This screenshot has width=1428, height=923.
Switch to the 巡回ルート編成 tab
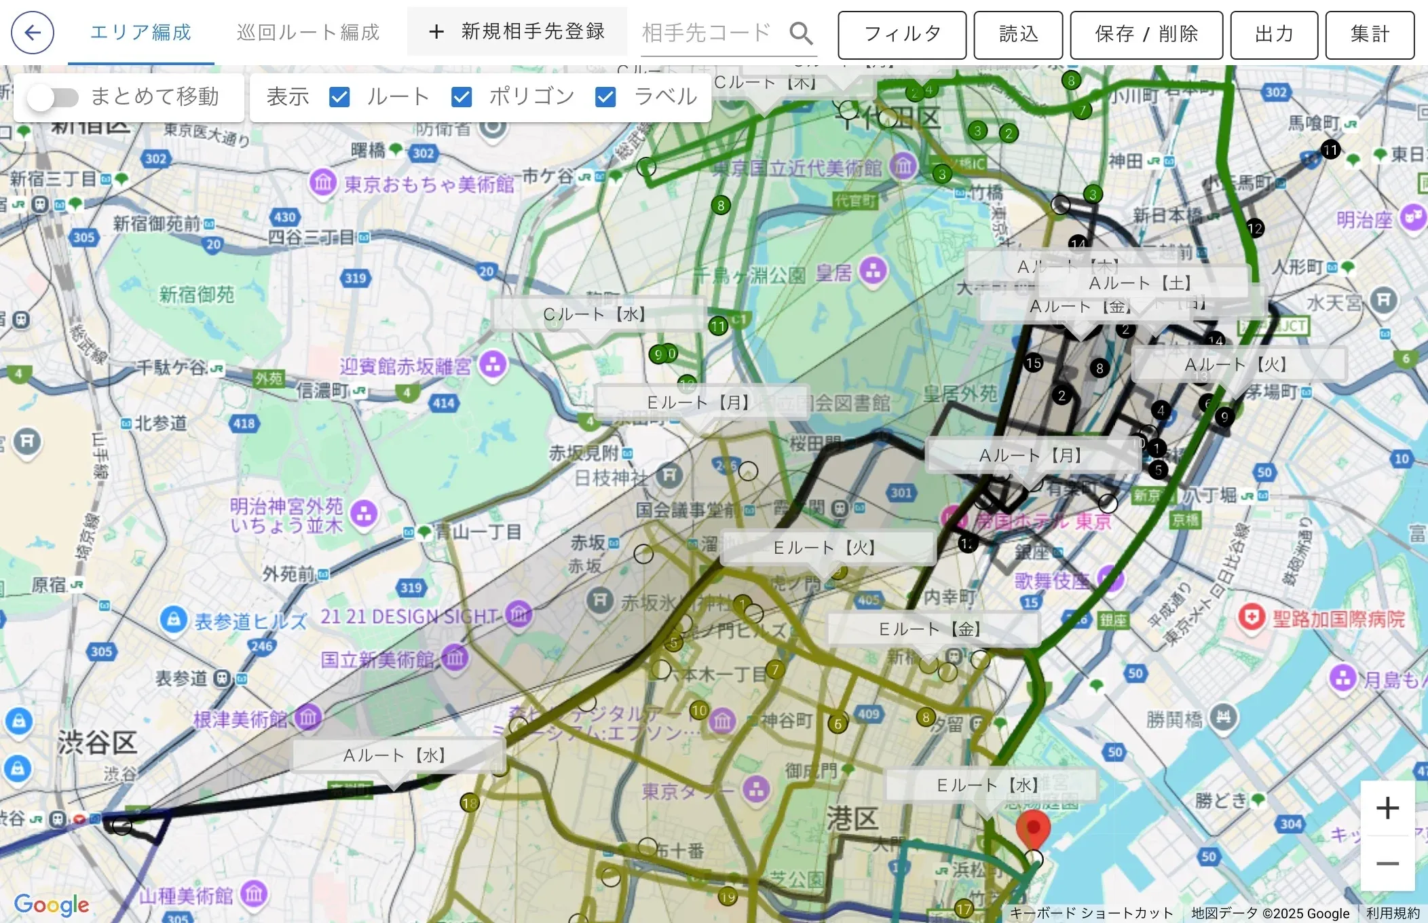[x=308, y=33]
